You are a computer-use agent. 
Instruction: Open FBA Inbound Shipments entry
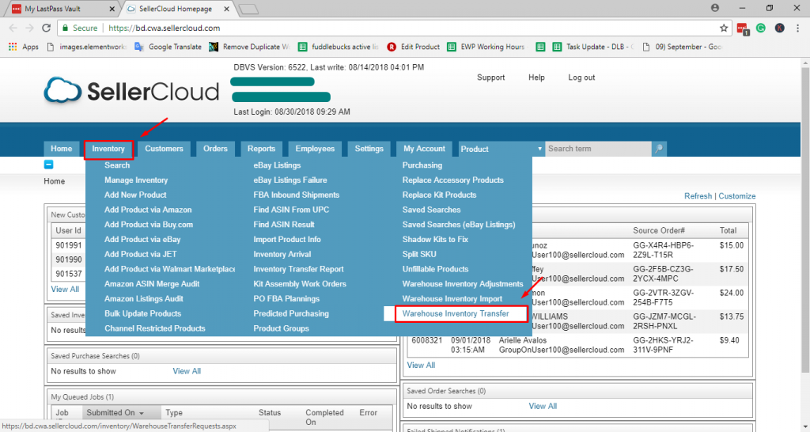click(297, 195)
